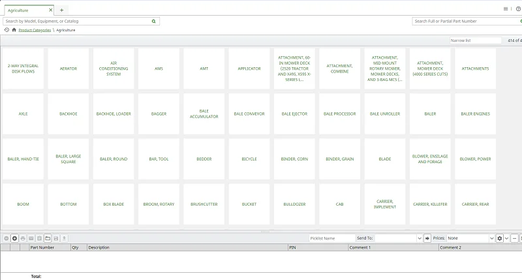The image size is (522, 280).
Task: Open the BALE ACCUMULATOR tile
Action: (204, 114)
